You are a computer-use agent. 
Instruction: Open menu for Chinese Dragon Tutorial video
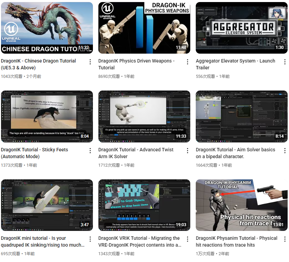pyautogui.click(x=90, y=62)
